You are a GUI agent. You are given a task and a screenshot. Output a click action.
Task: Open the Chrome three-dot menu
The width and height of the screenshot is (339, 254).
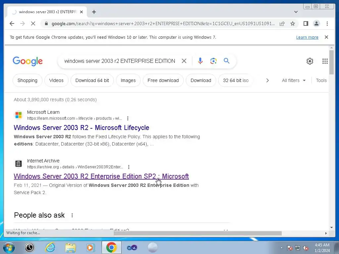327,23
